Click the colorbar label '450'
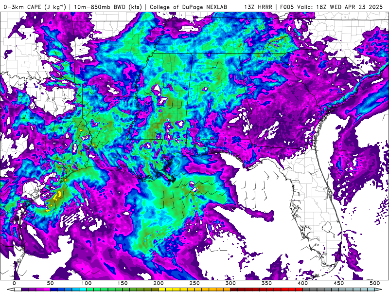389x292 pixels. click(338, 283)
